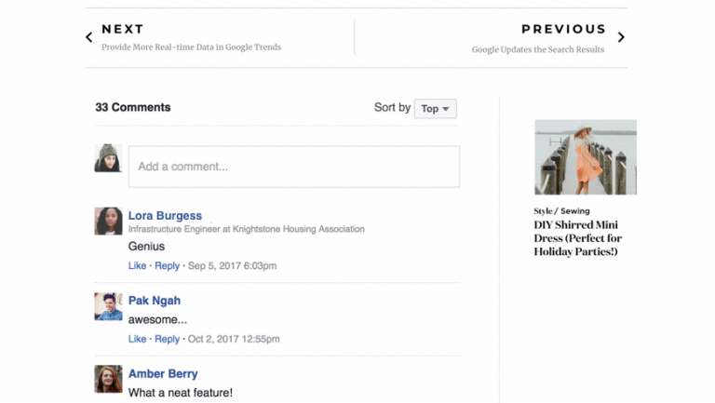Click the DIY Shirred Mini Dress thumbnail
715x403 pixels.
[x=585, y=157]
